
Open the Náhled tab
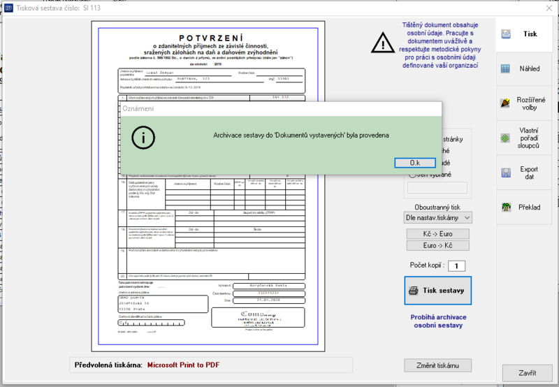(524, 68)
